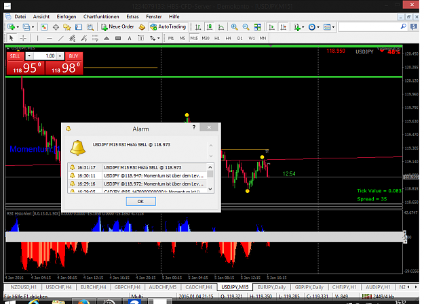Expand the Templates dropdown arrow

click(x=333, y=27)
